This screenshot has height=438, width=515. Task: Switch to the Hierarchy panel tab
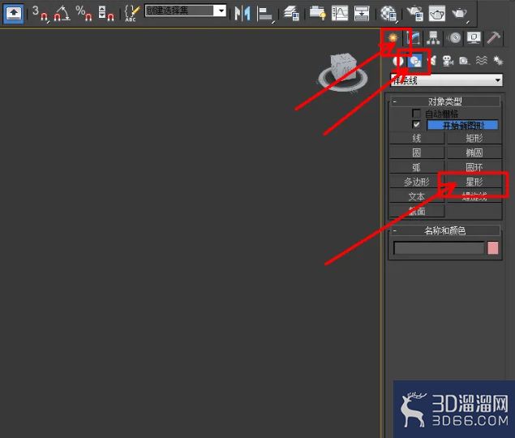[x=433, y=38]
